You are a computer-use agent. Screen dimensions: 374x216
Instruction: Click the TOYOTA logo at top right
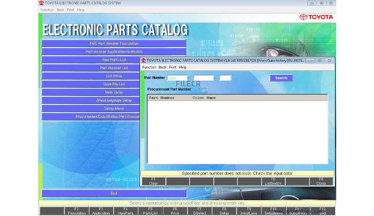pos(316,17)
